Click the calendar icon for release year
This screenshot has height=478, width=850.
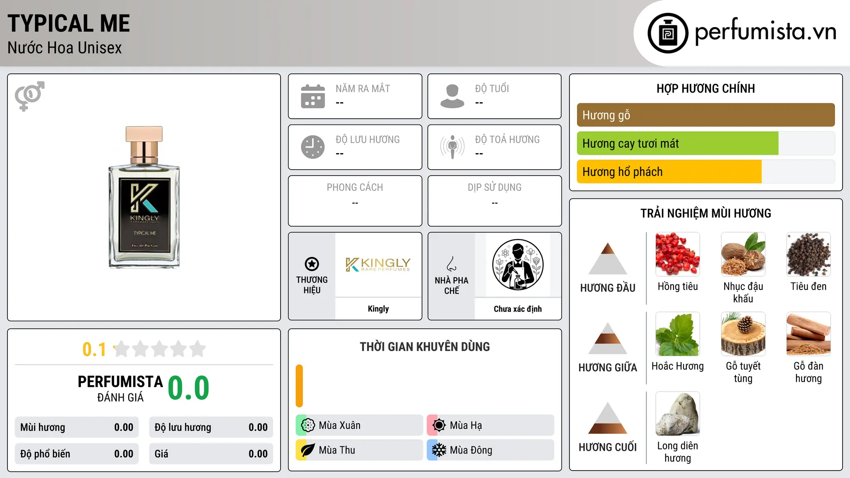pyautogui.click(x=313, y=96)
